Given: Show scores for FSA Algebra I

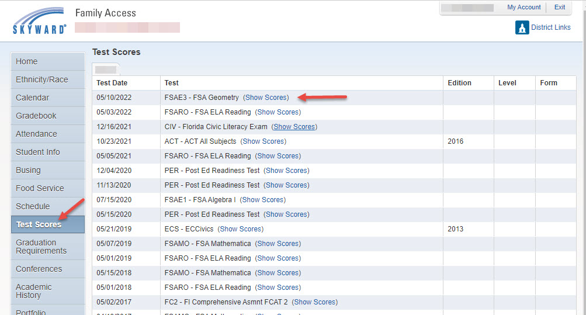Looking at the screenshot, I should [263, 200].
